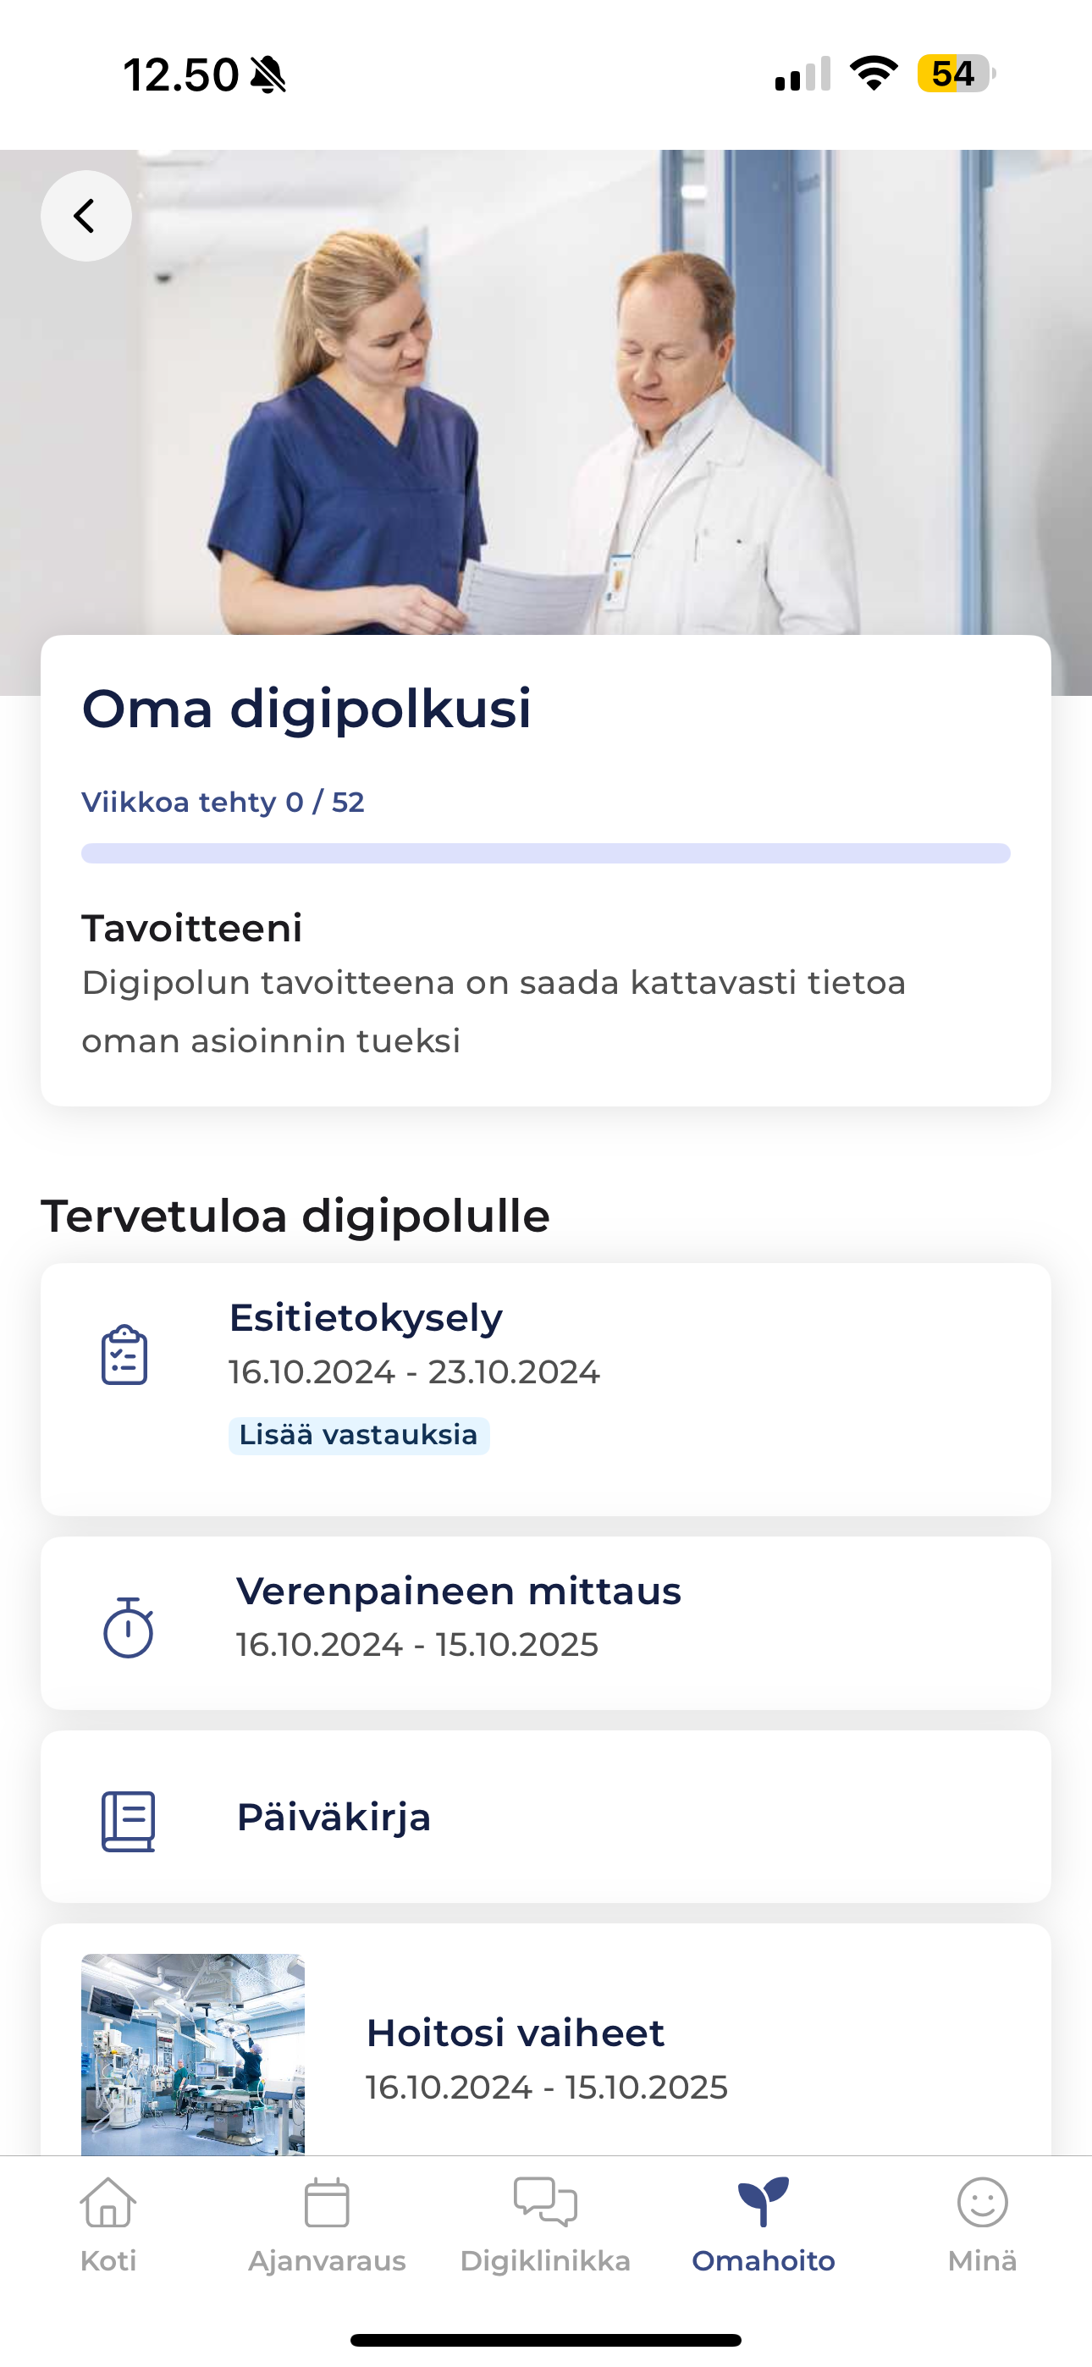
Task: Tap the Digiklinikka chat bubbles icon
Action: pos(545,2203)
